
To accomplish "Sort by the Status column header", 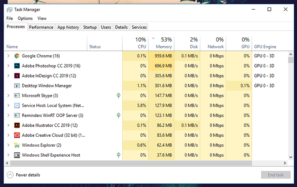I will point(105,43).
